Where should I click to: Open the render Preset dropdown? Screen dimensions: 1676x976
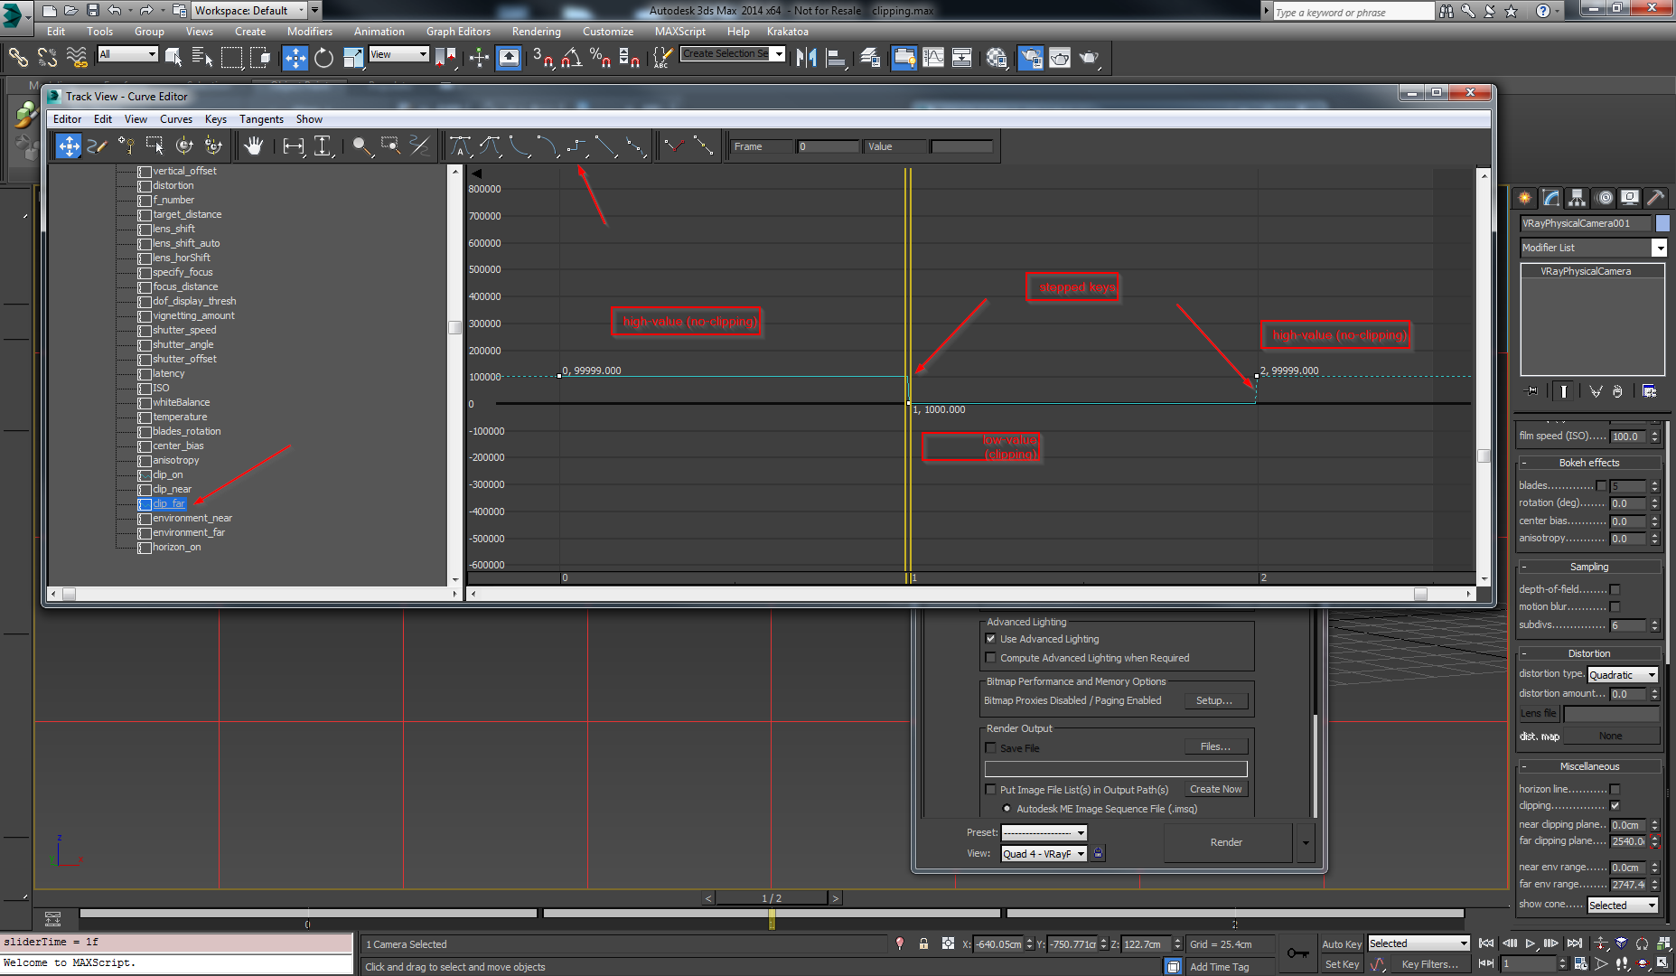(1044, 832)
